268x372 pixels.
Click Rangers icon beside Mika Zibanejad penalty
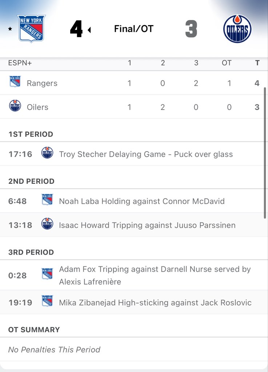[x=47, y=301]
